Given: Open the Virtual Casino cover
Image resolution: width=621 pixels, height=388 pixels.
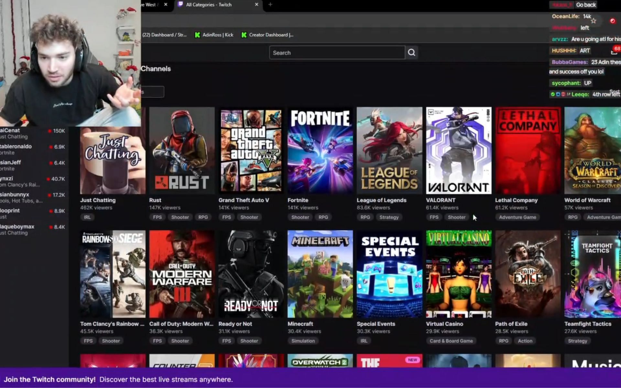Looking at the screenshot, I should click(x=459, y=274).
